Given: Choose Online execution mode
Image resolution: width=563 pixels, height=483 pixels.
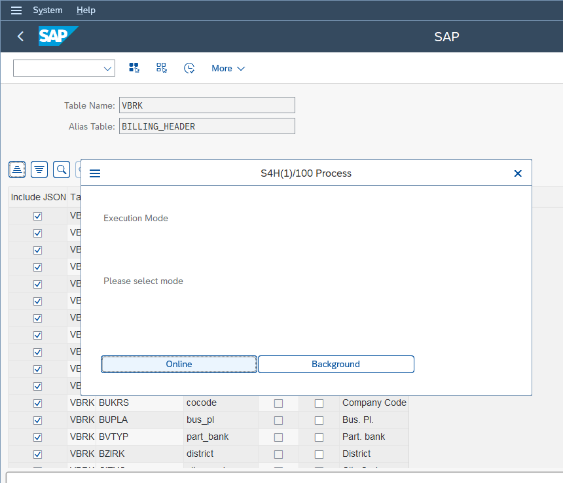Looking at the screenshot, I should [x=179, y=365].
